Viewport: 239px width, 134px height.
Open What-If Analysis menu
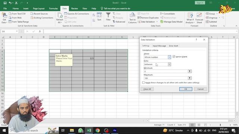[x=190, y=18]
